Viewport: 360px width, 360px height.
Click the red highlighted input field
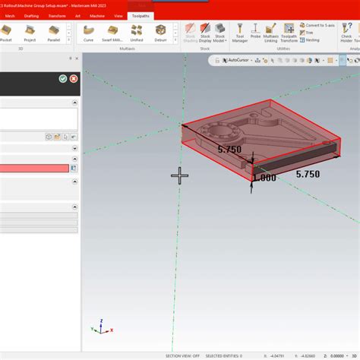tap(34, 169)
